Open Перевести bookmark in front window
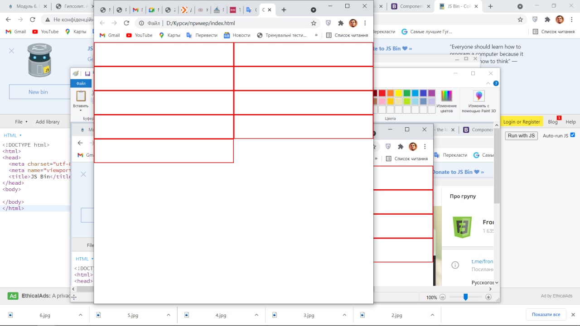The width and height of the screenshot is (580, 326). click(x=202, y=35)
